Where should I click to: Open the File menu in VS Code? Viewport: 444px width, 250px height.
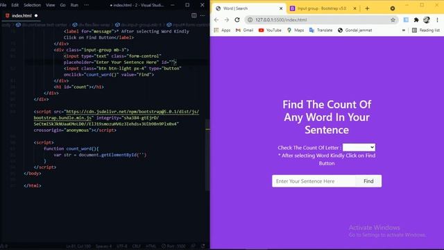pyautogui.click(x=3, y=5)
